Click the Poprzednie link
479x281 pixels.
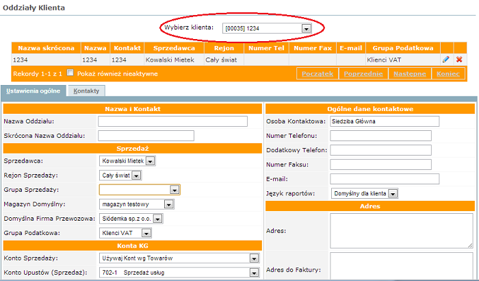363,74
